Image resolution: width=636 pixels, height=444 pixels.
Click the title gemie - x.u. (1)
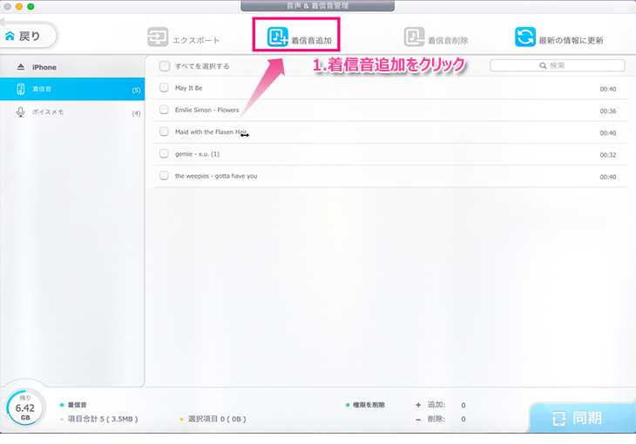197,154
